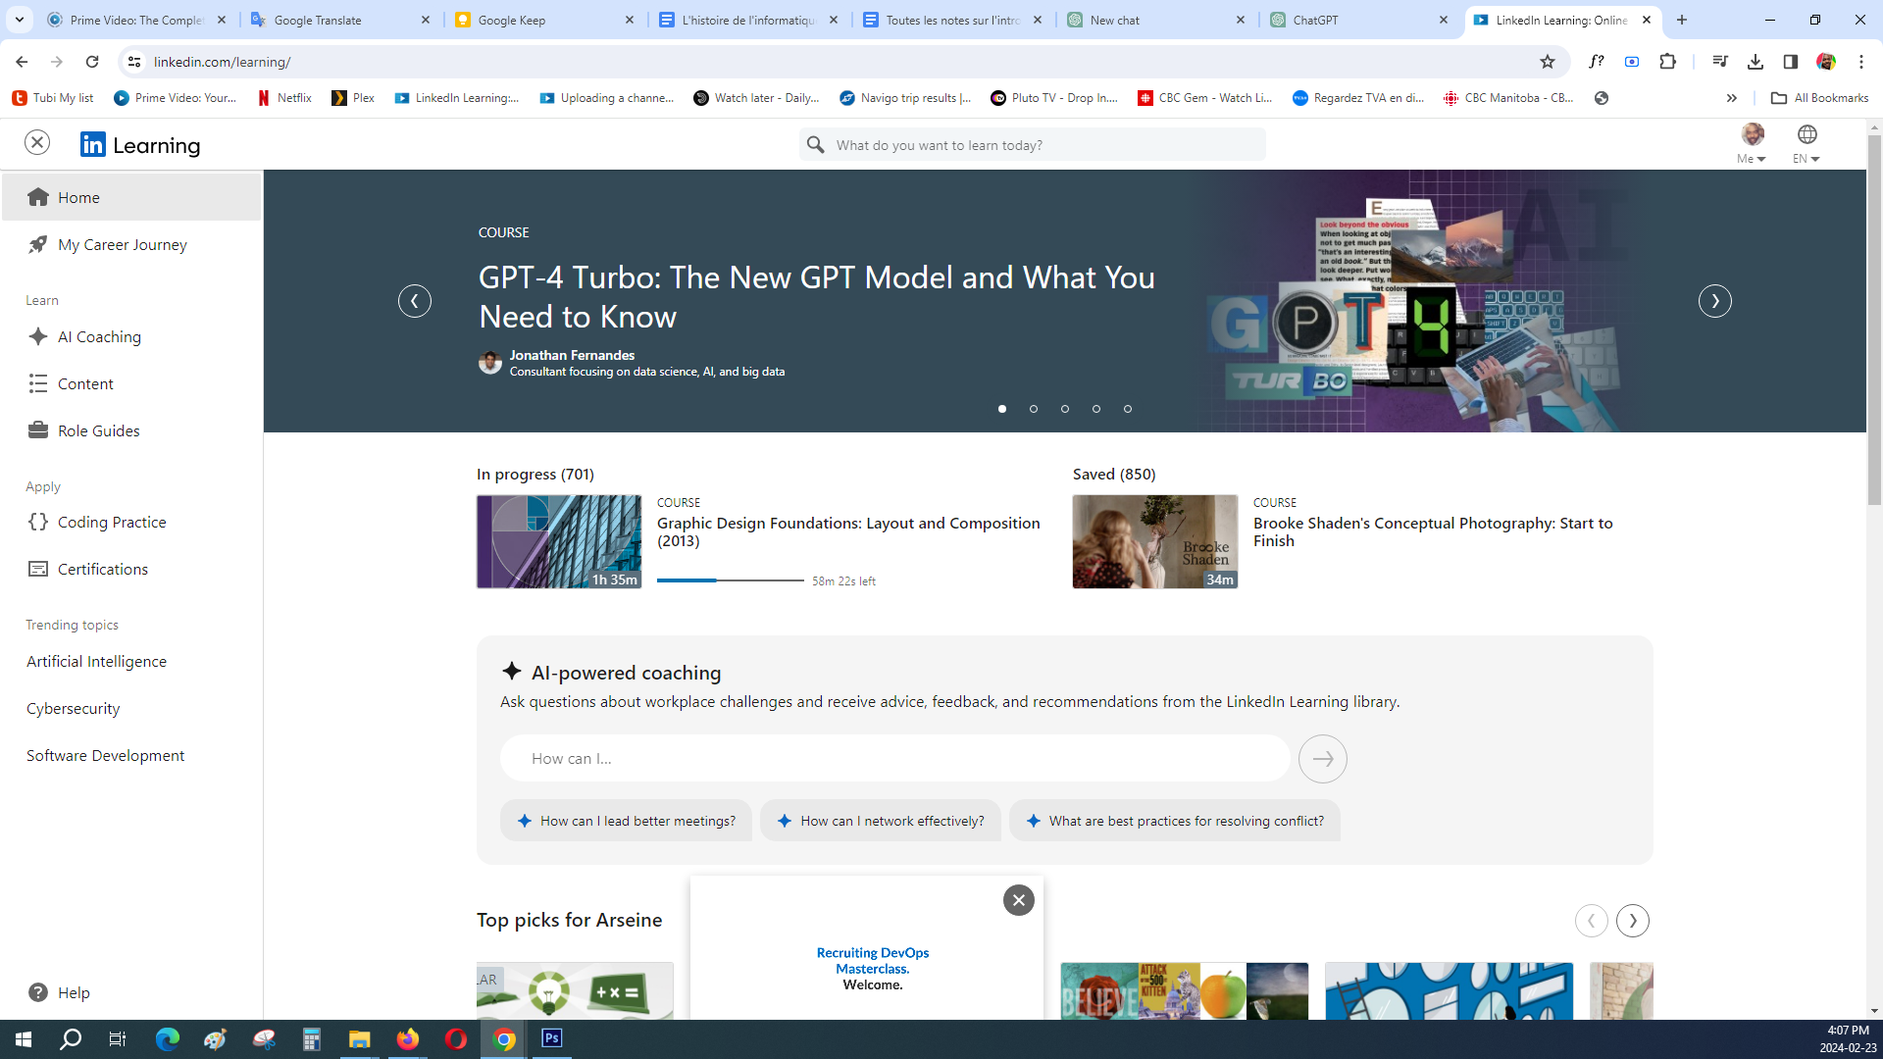The width and height of the screenshot is (1883, 1059).
Task: Switch to the Google Keep tab
Action: click(511, 20)
